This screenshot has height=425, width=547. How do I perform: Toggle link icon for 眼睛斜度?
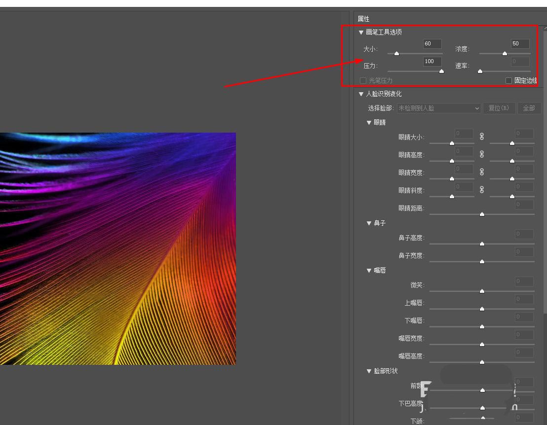point(482,189)
